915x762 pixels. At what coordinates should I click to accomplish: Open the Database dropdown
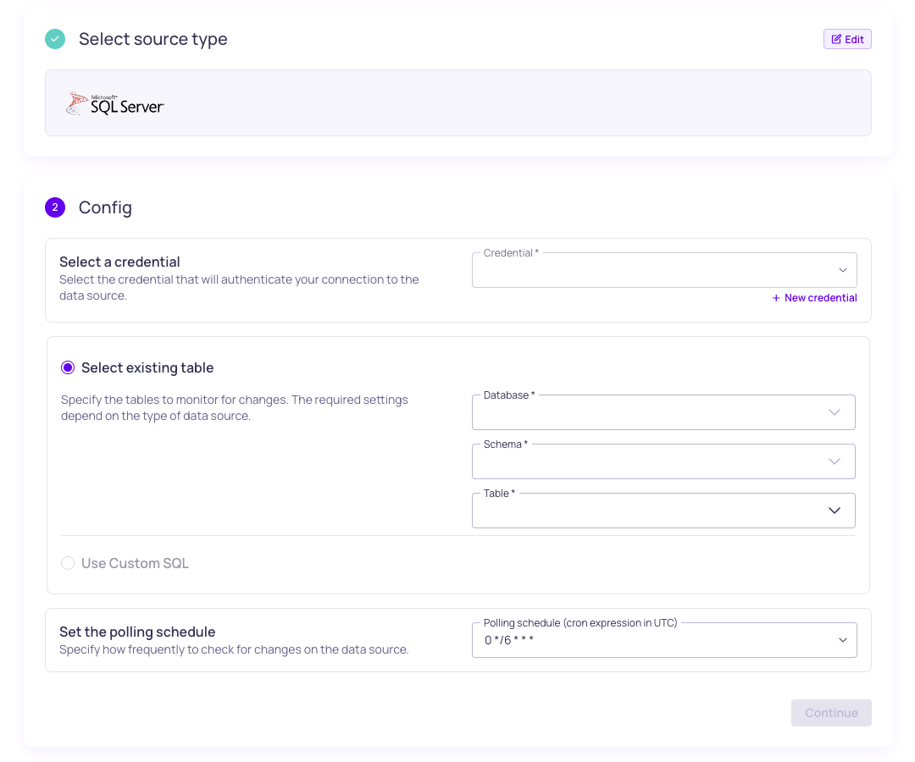[x=663, y=412]
